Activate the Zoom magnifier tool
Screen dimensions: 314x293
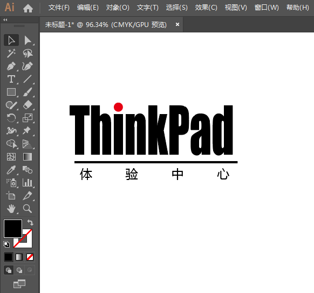click(x=28, y=209)
